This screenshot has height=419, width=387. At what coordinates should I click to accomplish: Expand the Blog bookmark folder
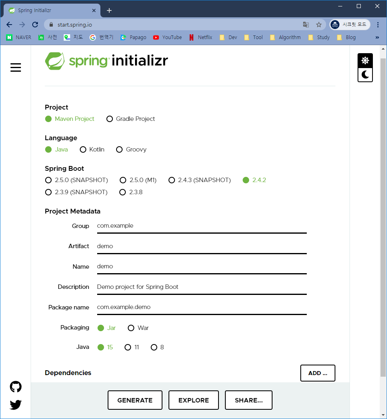pos(347,37)
